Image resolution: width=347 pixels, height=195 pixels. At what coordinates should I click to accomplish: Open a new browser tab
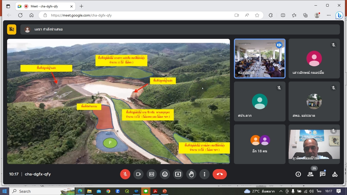(x=81, y=6)
